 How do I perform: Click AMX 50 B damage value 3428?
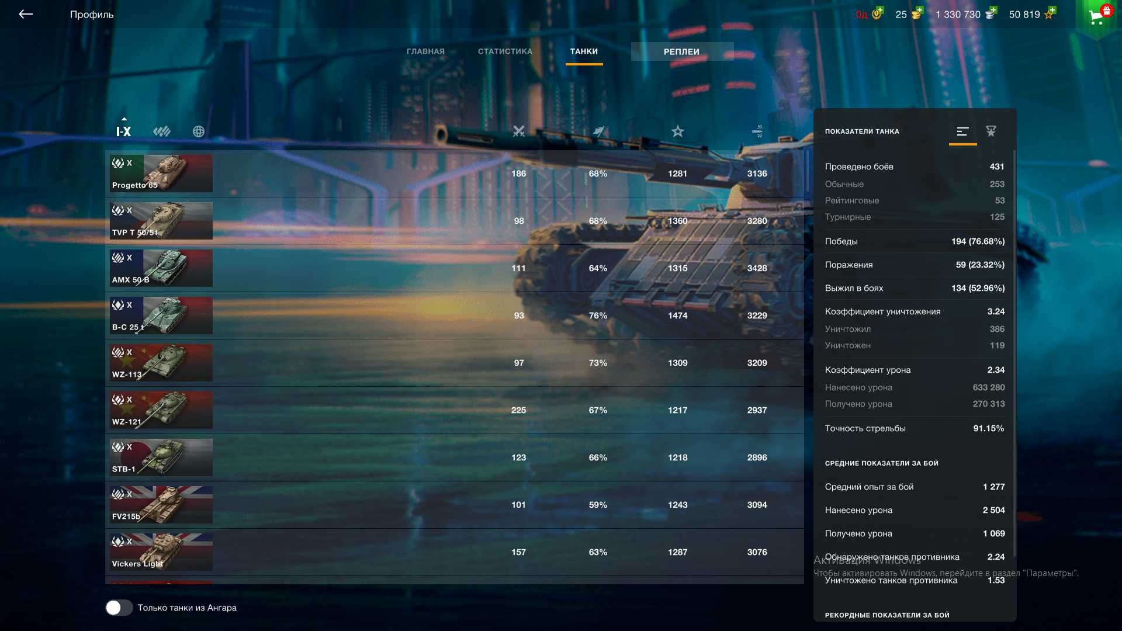[x=757, y=268]
